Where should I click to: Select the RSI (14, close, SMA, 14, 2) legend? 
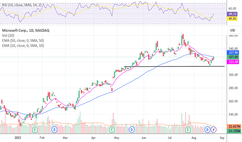22,5
